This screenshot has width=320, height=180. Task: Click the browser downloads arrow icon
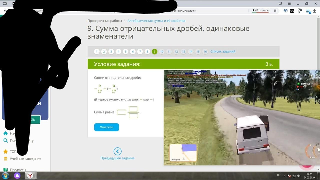314,11
